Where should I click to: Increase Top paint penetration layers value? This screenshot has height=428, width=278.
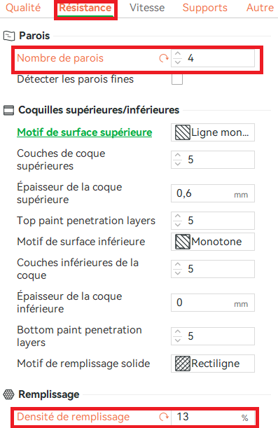tap(178, 216)
